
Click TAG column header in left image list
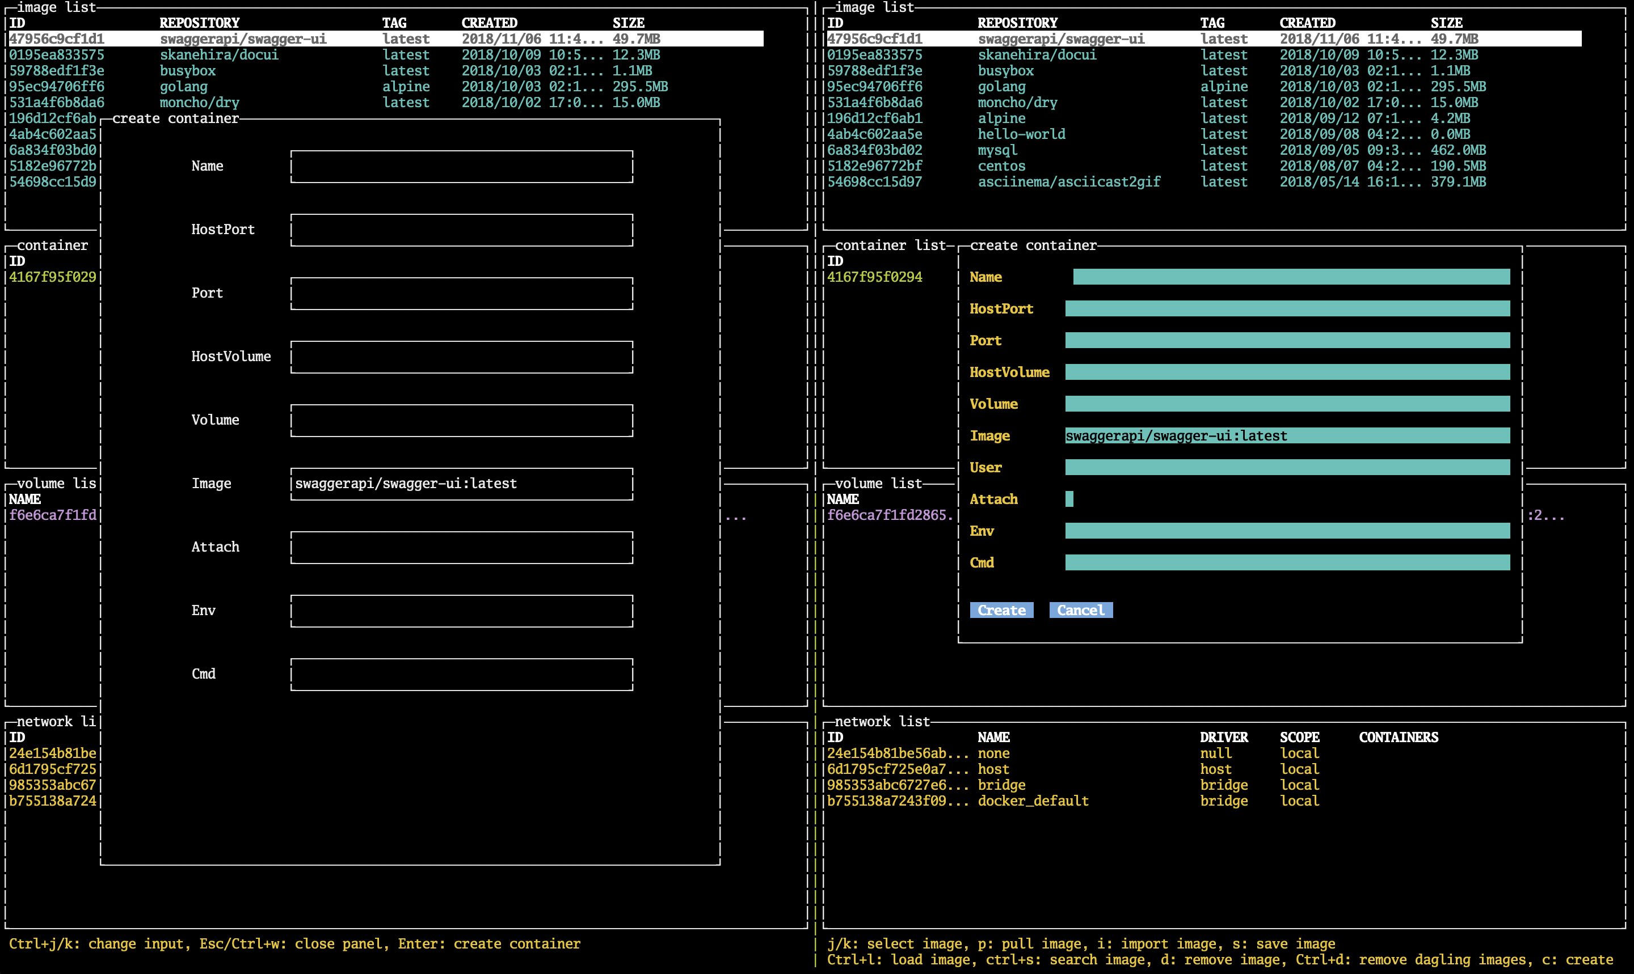(x=394, y=23)
